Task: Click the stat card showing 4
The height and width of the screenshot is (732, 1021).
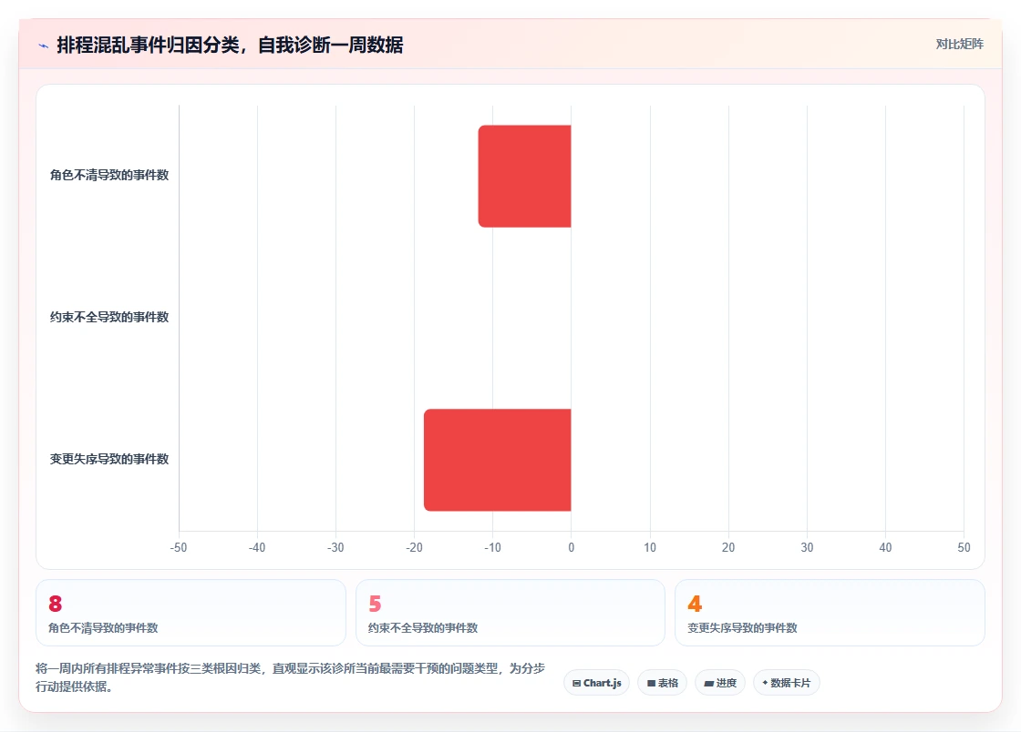Action: click(x=830, y=613)
